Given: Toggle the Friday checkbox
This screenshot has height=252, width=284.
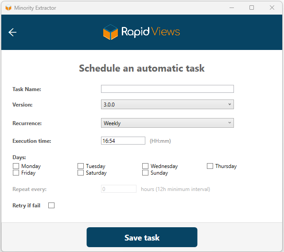Looking at the screenshot, I should pyautogui.click(x=16, y=173).
